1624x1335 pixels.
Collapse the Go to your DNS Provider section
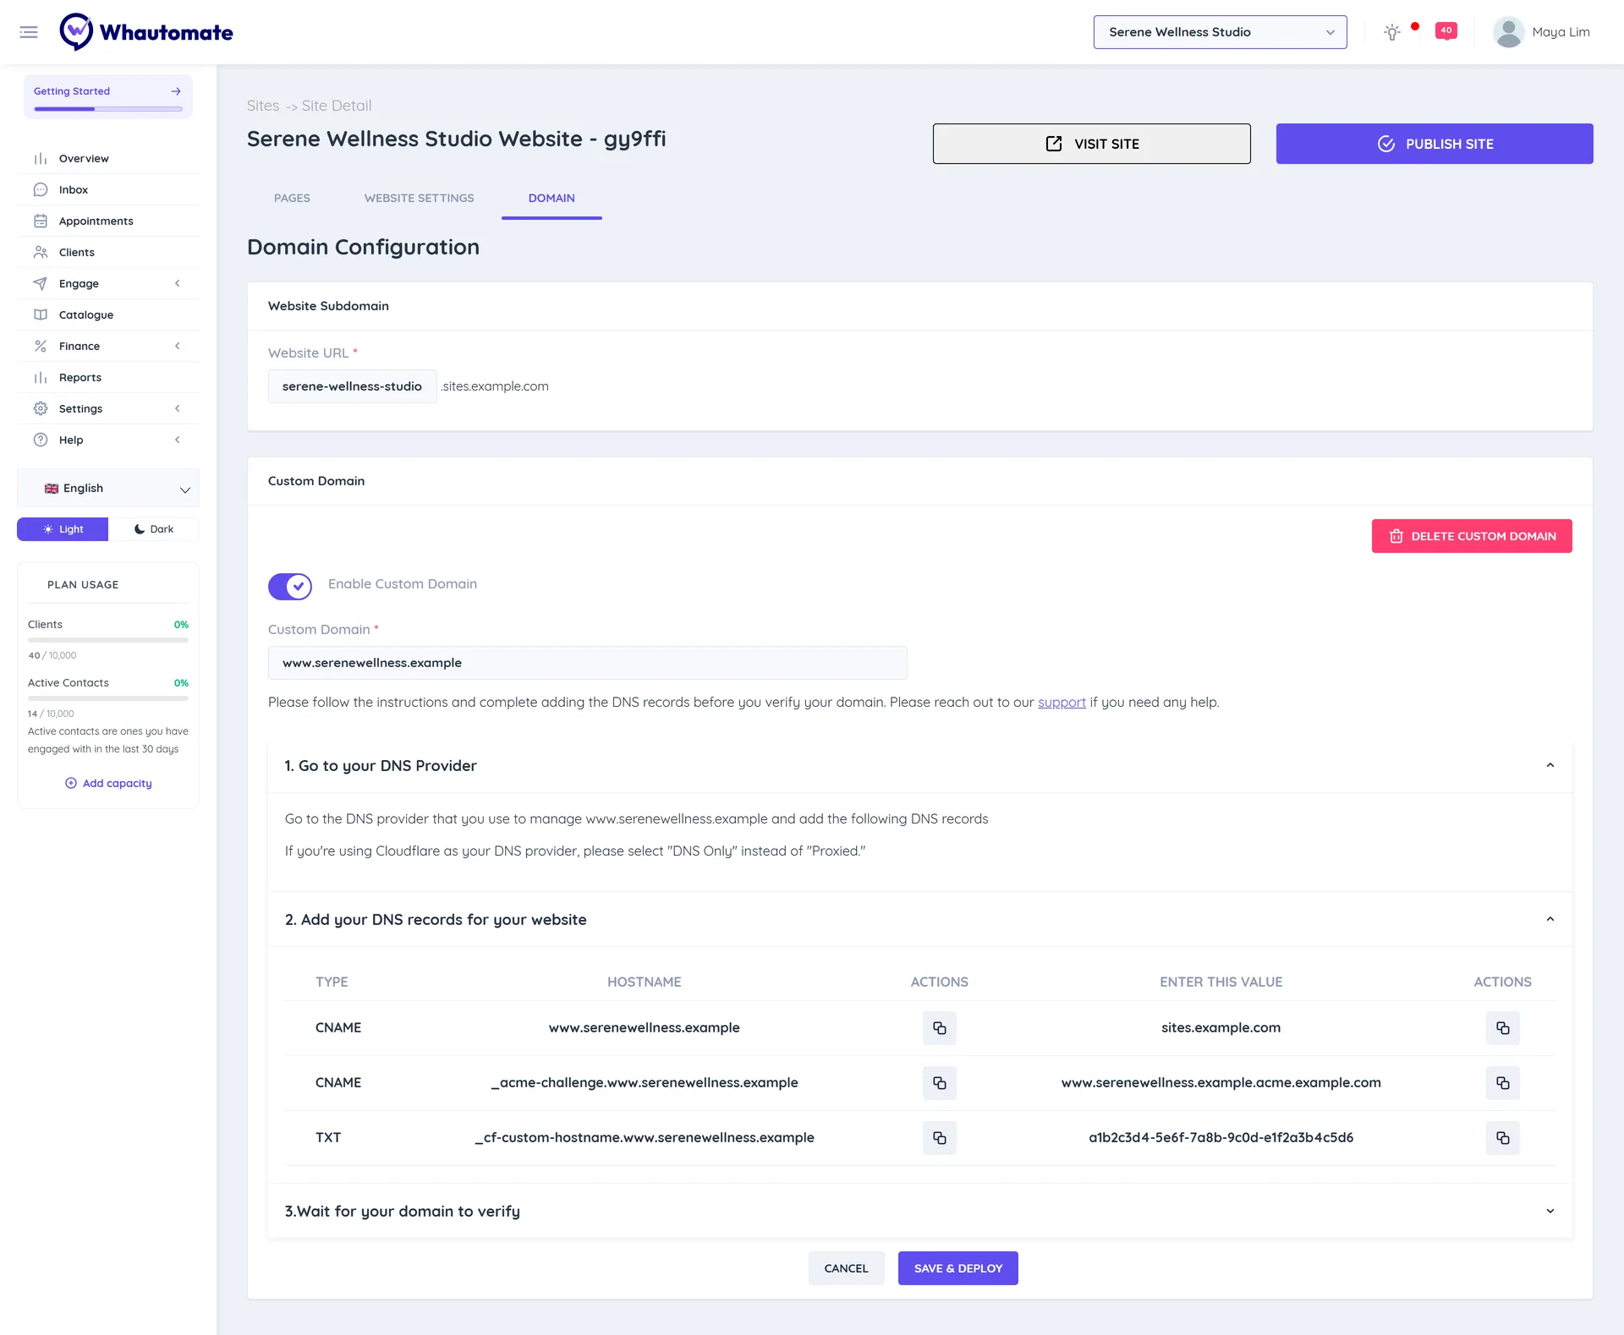[x=919, y=766]
